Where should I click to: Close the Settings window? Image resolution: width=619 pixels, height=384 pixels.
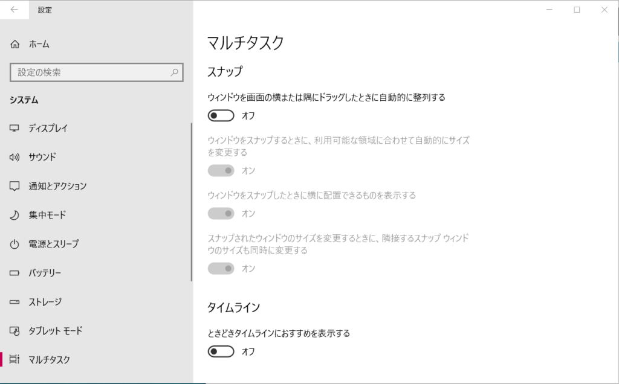click(604, 10)
